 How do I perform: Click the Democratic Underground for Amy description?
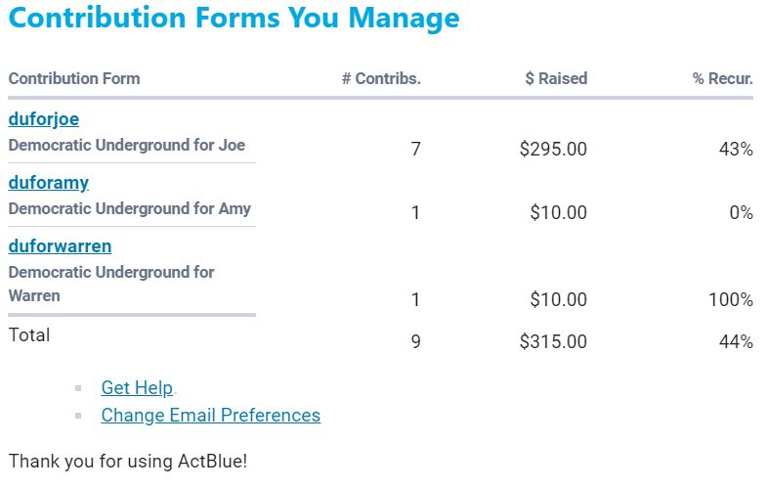click(x=130, y=208)
